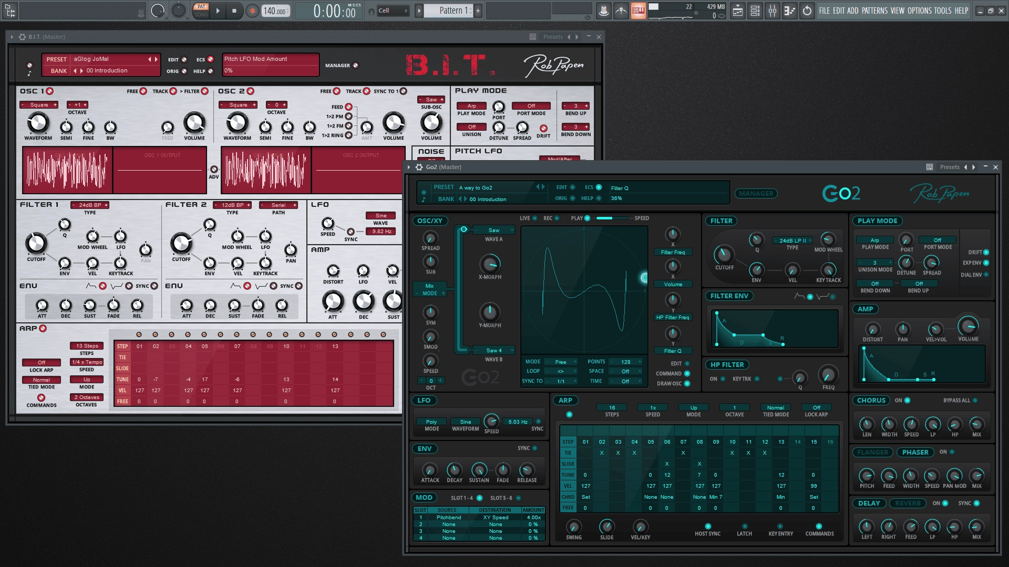Open the mixer icon in toolbar
The height and width of the screenshot is (567, 1009).
(773, 10)
